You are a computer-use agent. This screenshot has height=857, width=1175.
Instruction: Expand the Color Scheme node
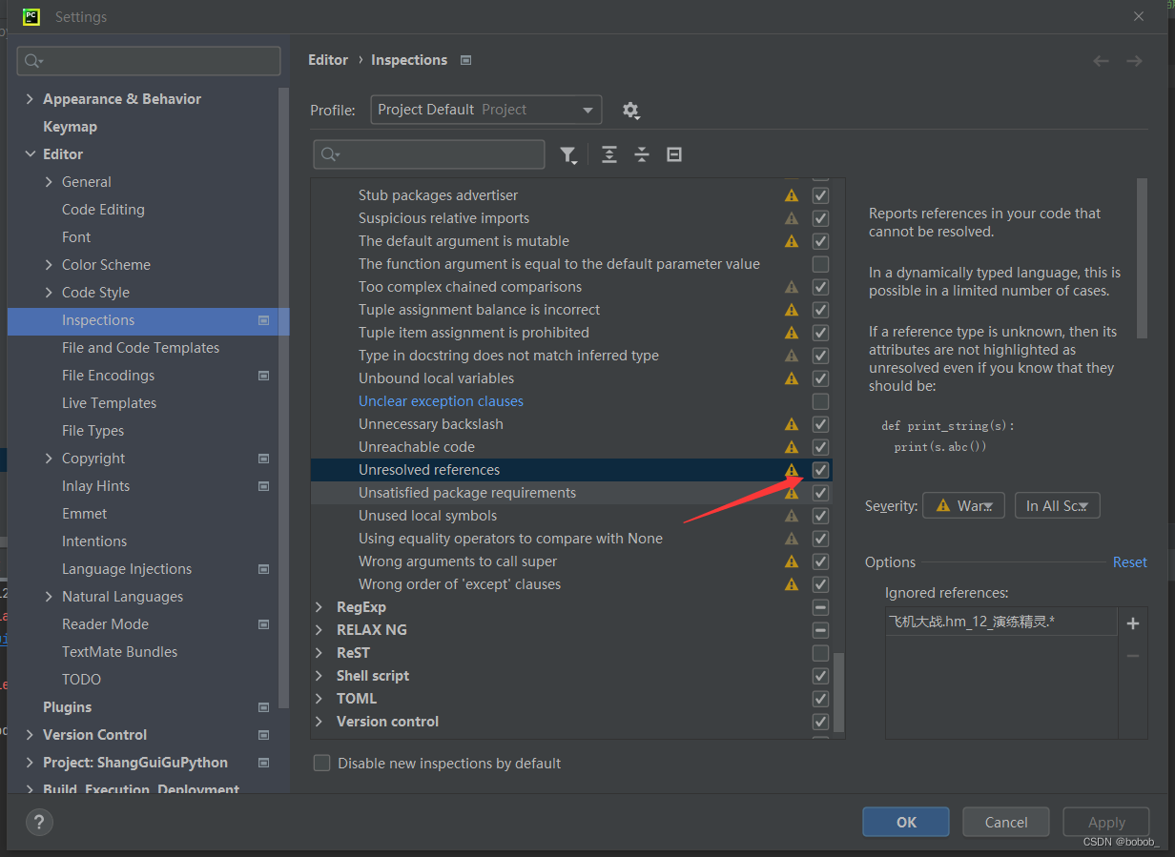pyautogui.click(x=49, y=265)
